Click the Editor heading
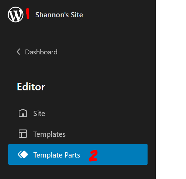Screen dimensions: 186x179 pos(31,87)
